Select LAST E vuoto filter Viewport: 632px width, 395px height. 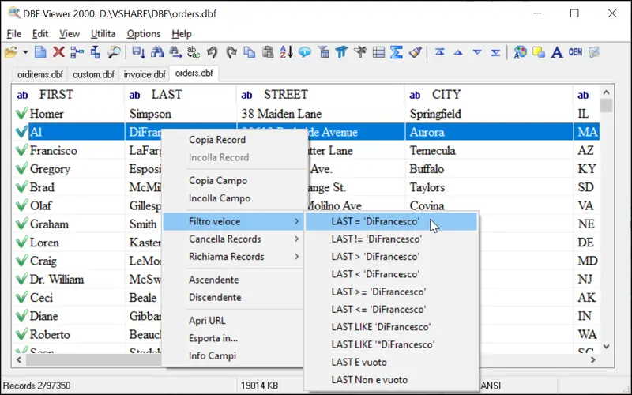coord(391,363)
